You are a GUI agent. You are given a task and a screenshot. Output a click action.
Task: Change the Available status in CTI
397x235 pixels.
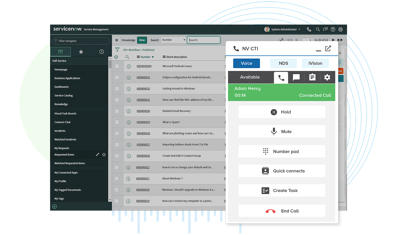pos(250,77)
